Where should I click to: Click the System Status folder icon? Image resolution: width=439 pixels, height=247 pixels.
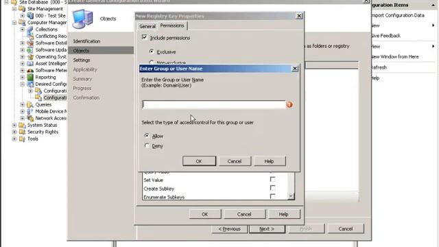tap(22, 125)
